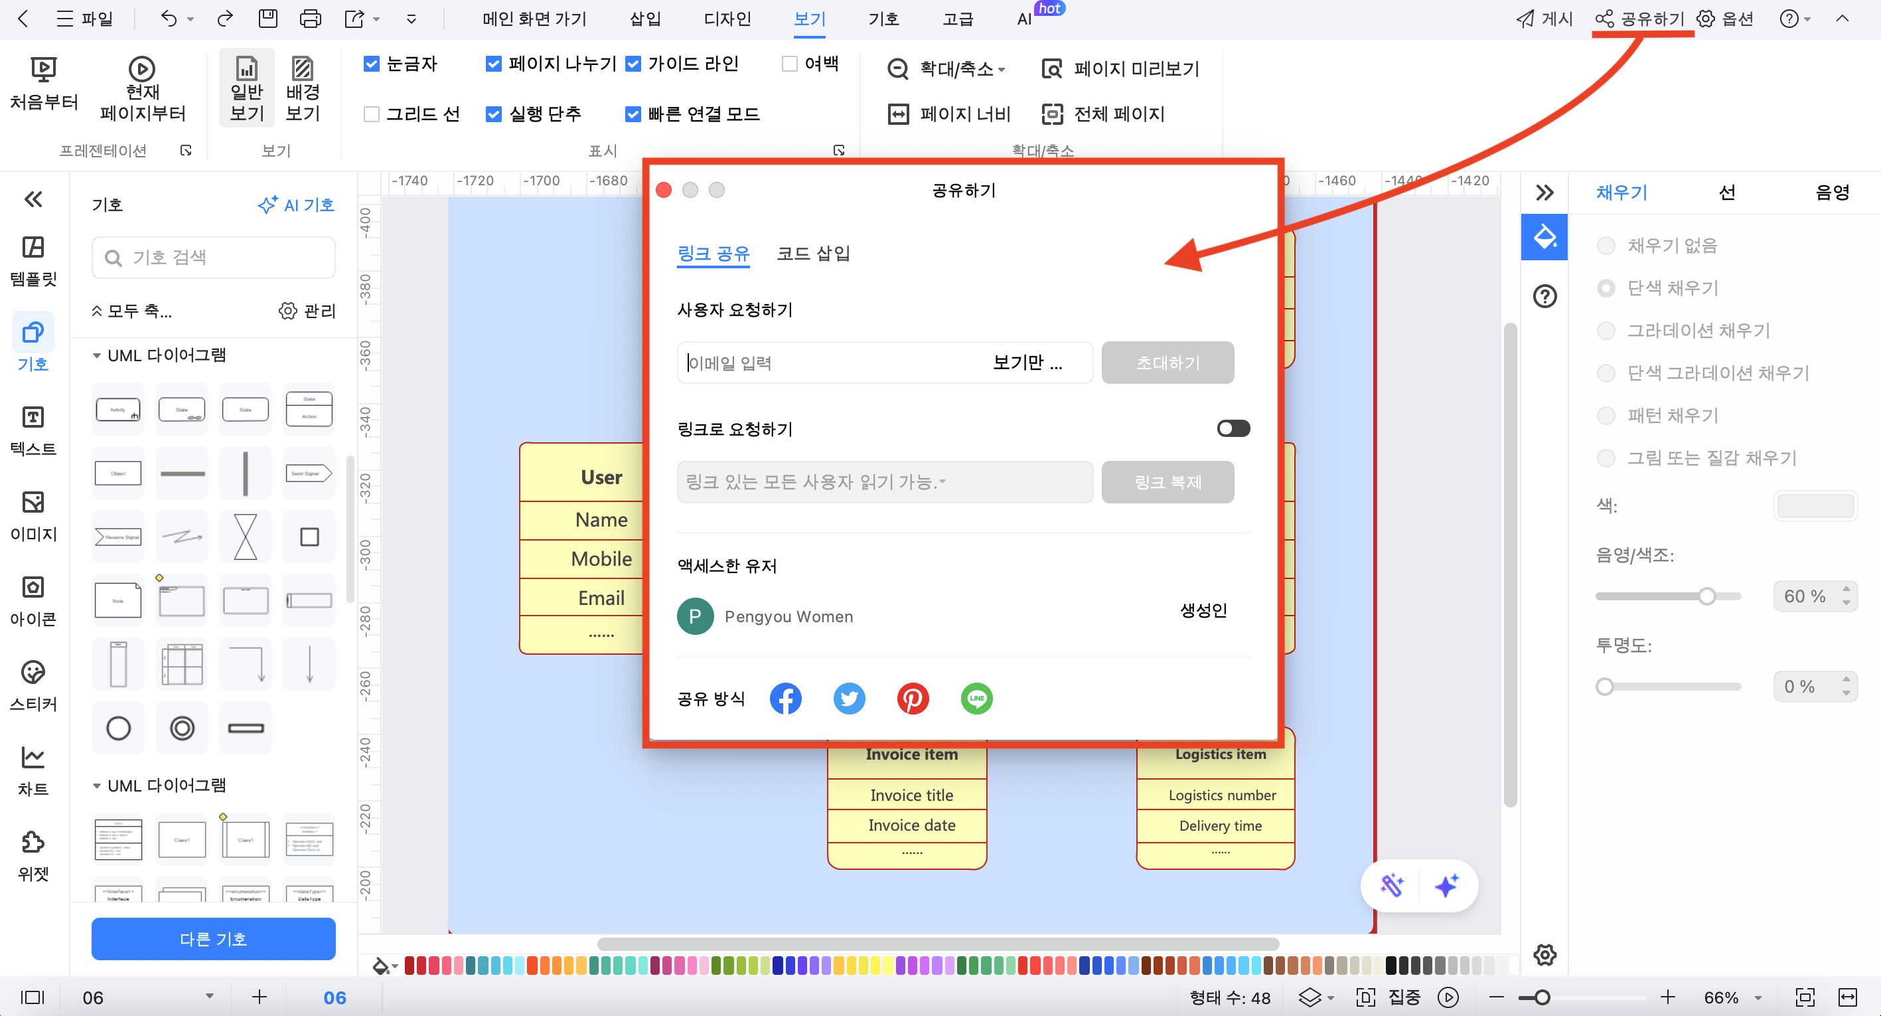
Task: Open Icon panel (아이콘) in sidebar
Action: pyautogui.click(x=33, y=601)
